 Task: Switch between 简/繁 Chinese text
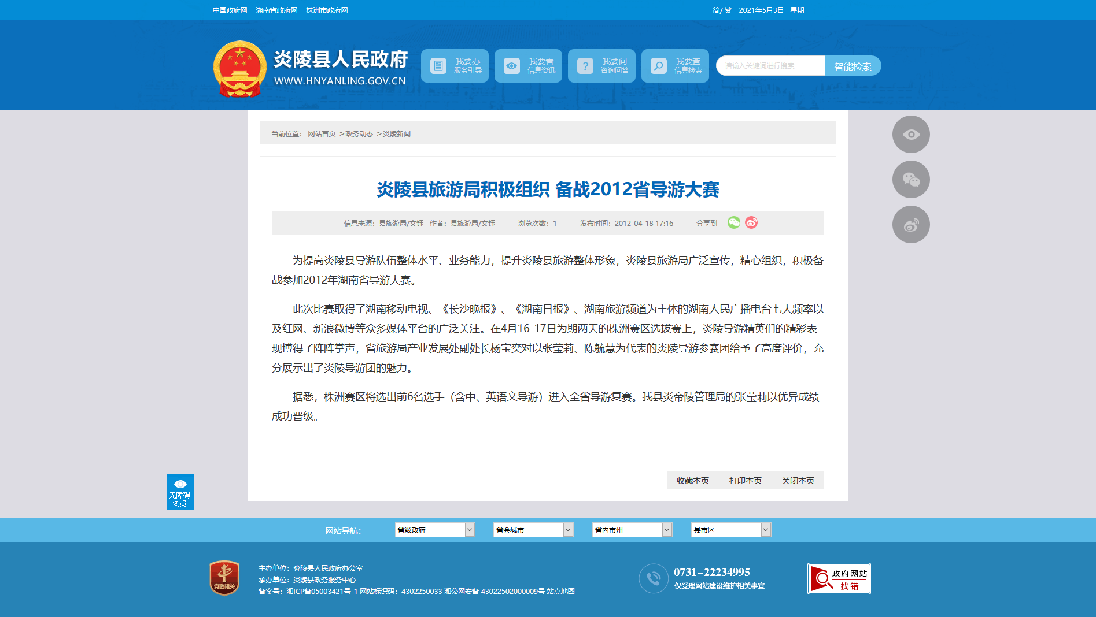[722, 10]
